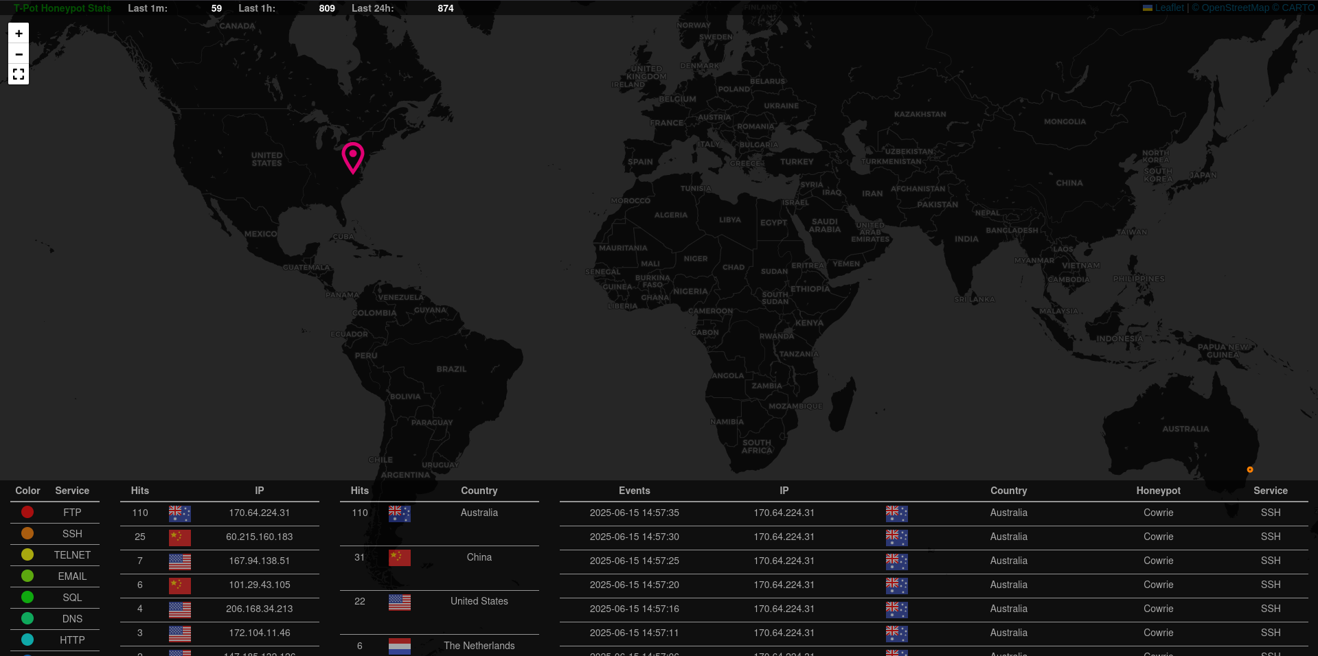Open the CARTO attribution link
Image resolution: width=1318 pixels, height=656 pixels.
1297,8
